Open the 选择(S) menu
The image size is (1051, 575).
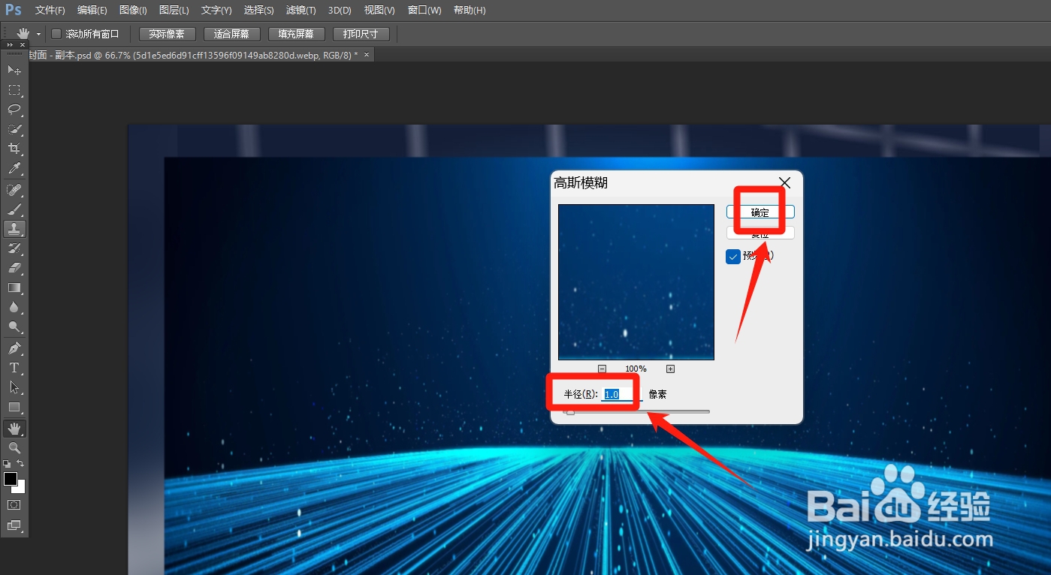pyautogui.click(x=258, y=11)
